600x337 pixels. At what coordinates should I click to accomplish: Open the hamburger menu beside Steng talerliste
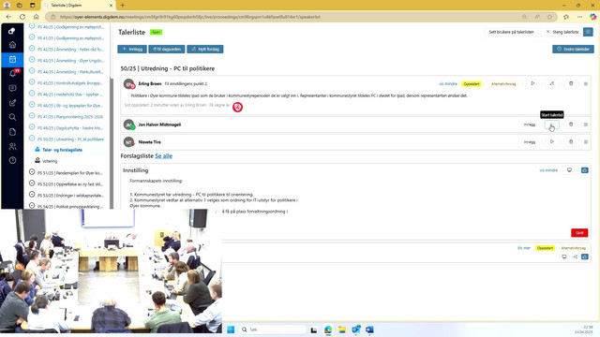pos(588,32)
